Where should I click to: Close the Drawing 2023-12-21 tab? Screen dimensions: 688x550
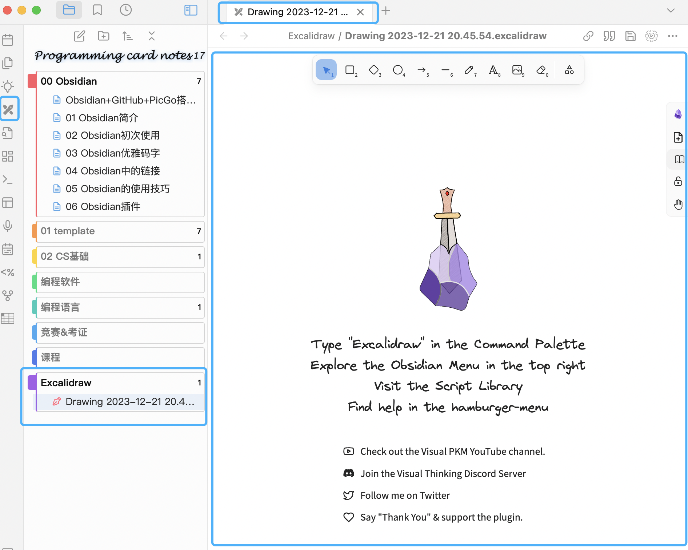(360, 12)
